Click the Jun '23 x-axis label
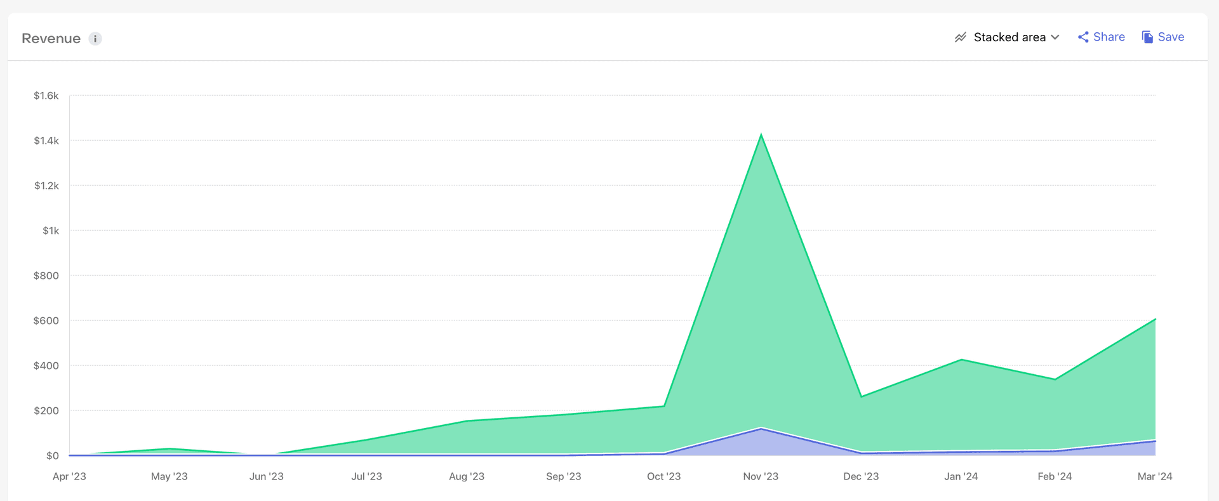Image resolution: width=1219 pixels, height=501 pixels. click(267, 476)
